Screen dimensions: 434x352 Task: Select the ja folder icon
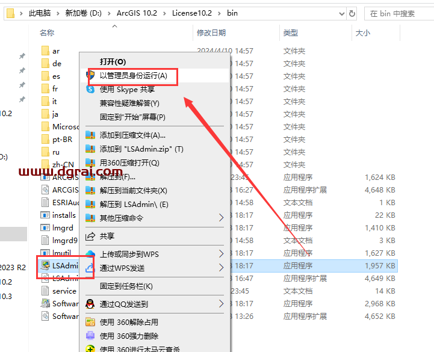tap(45, 114)
